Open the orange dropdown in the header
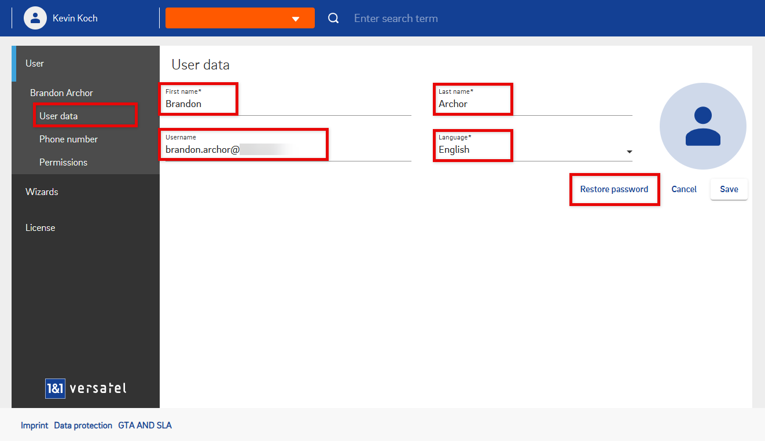The image size is (765, 441). pyautogui.click(x=240, y=18)
